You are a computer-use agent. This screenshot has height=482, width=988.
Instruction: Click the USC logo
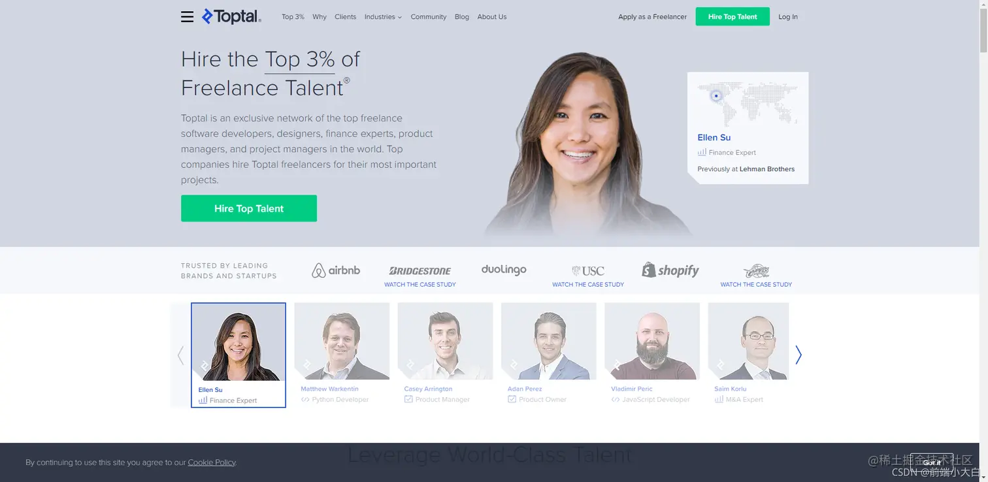pos(588,270)
